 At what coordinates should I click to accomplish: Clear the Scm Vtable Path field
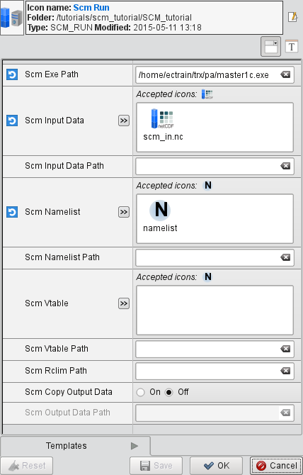[285, 349]
